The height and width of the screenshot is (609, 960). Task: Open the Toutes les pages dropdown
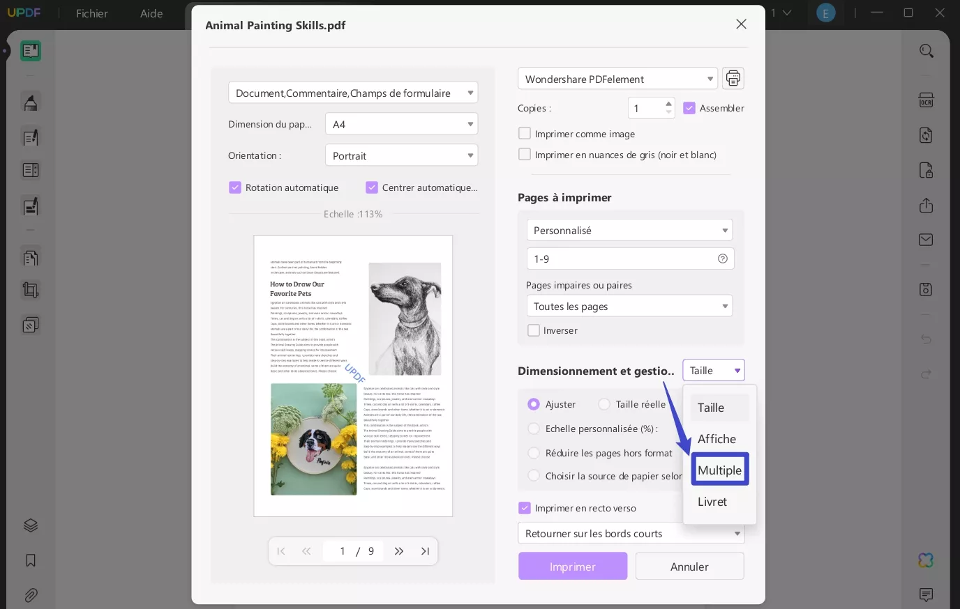coord(629,306)
